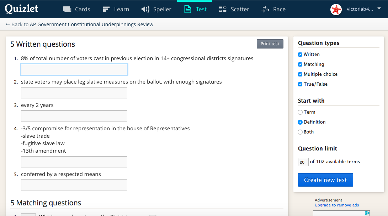Image resolution: width=388 pixels, height=216 pixels.
Task: Click the Create new test button
Action: 325,180
